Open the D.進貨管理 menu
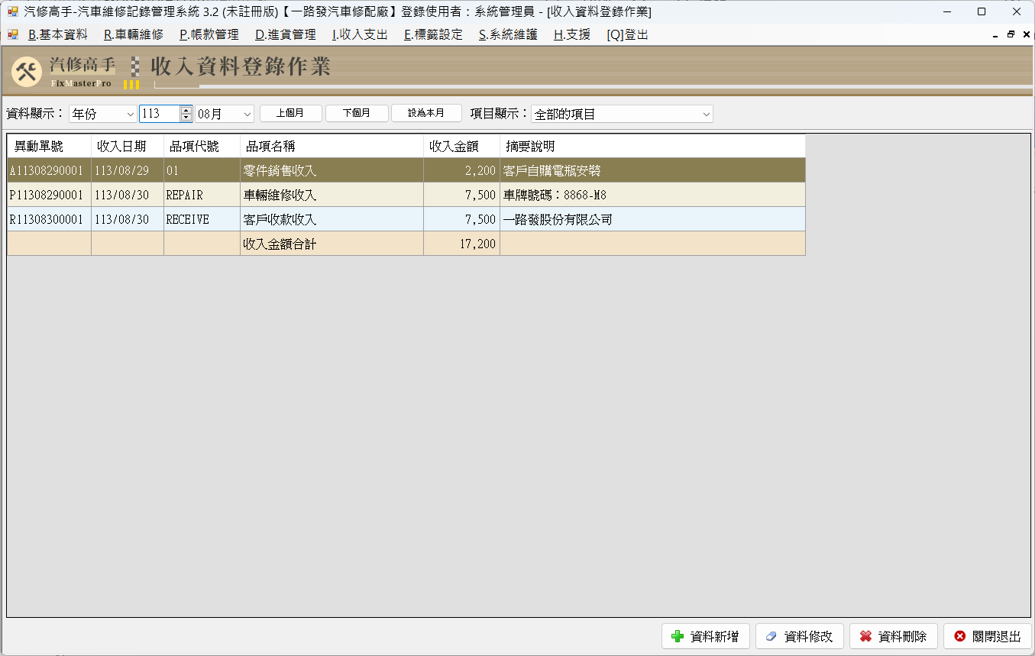This screenshot has height=656, width=1035. click(x=286, y=34)
